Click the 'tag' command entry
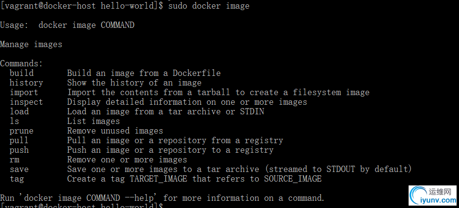This screenshot has height=208, width=459. pyautogui.click(x=17, y=179)
